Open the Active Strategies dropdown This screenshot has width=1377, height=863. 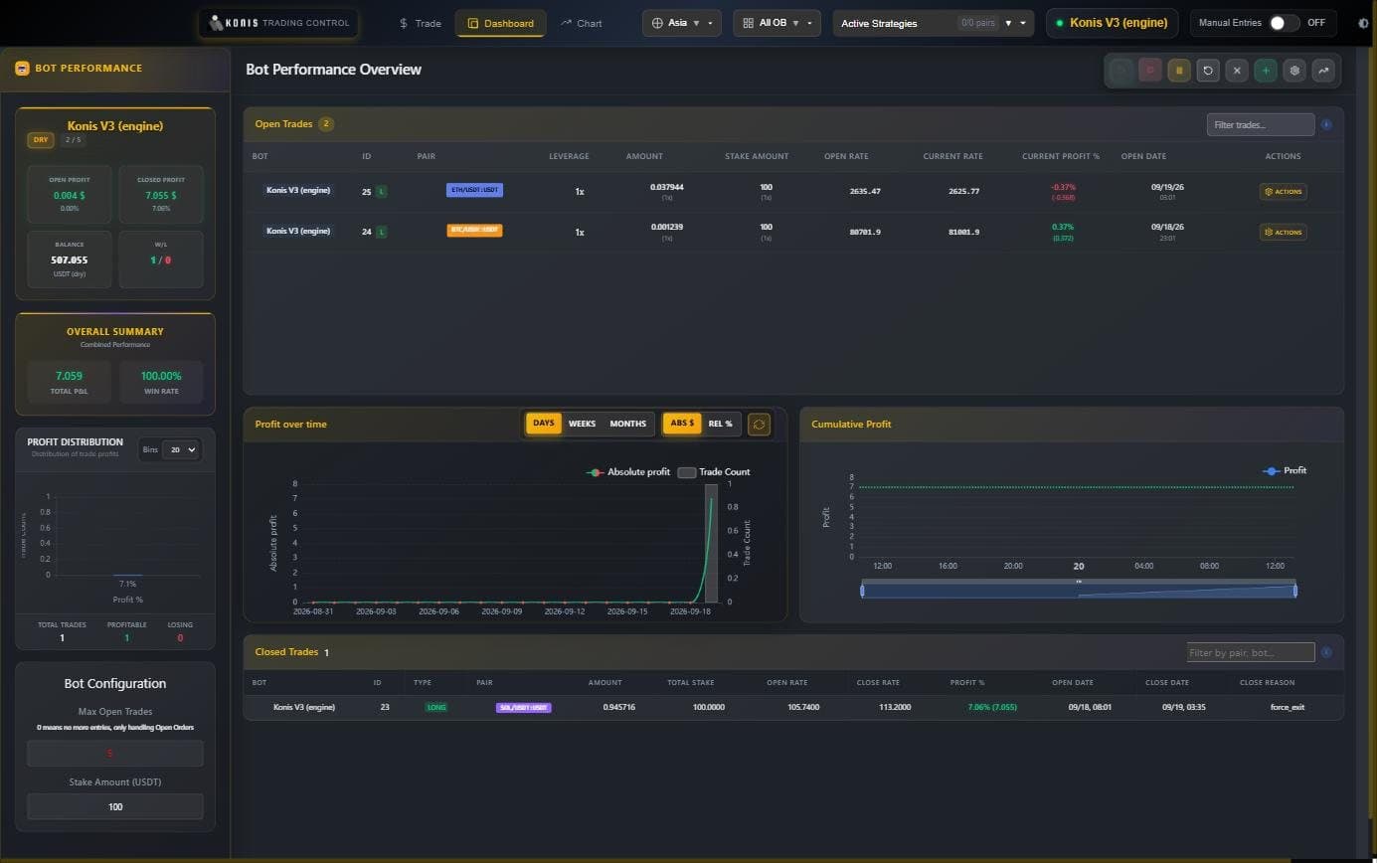(933, 23)
